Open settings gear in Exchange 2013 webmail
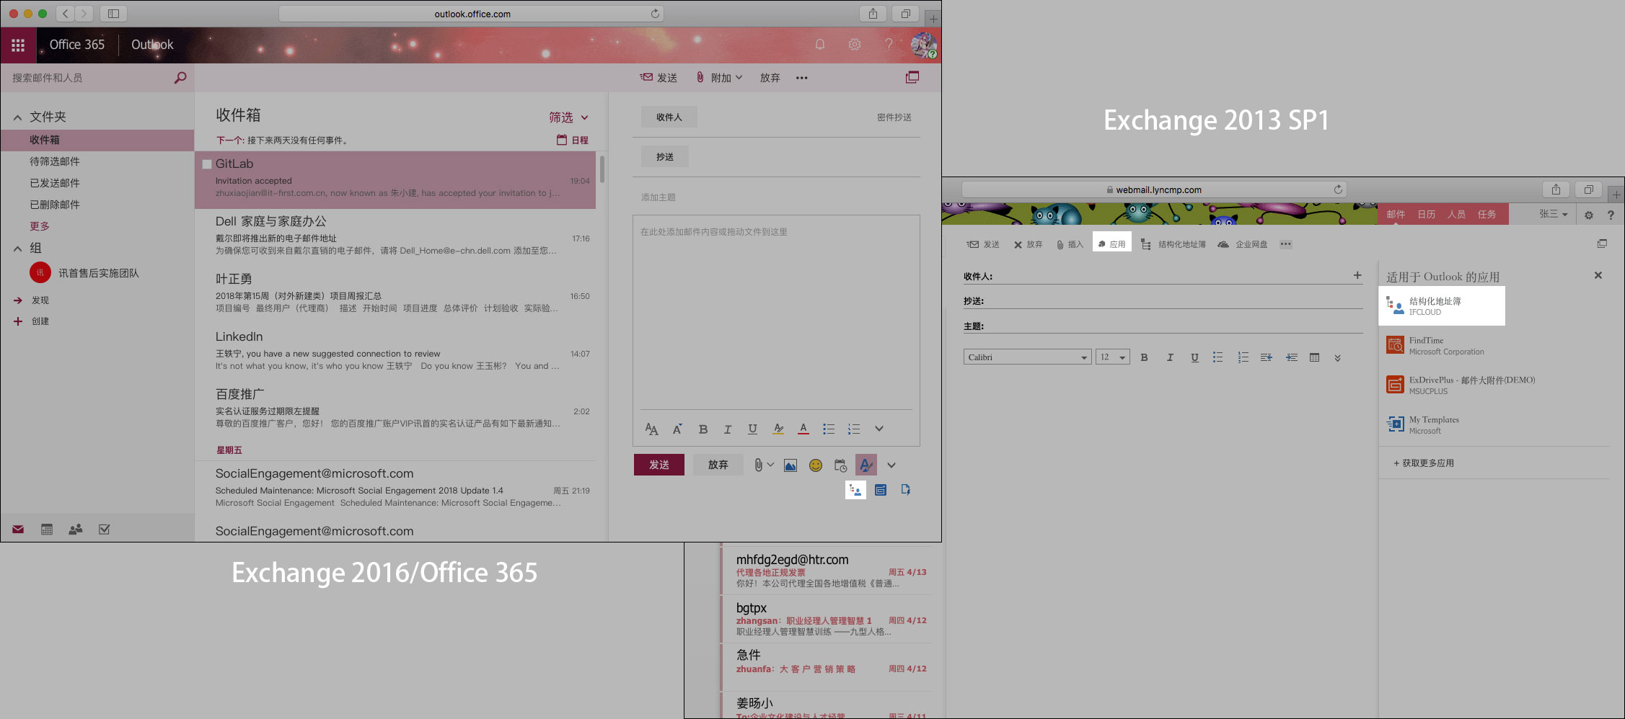Screen dimensions: 1625x719 1588,215
